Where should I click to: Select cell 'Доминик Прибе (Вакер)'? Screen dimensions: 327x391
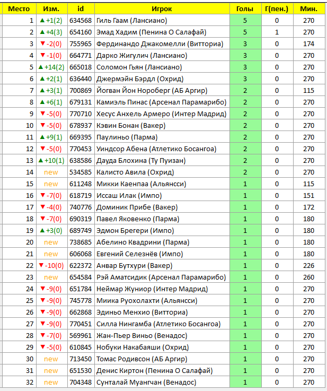click(162, 207)
